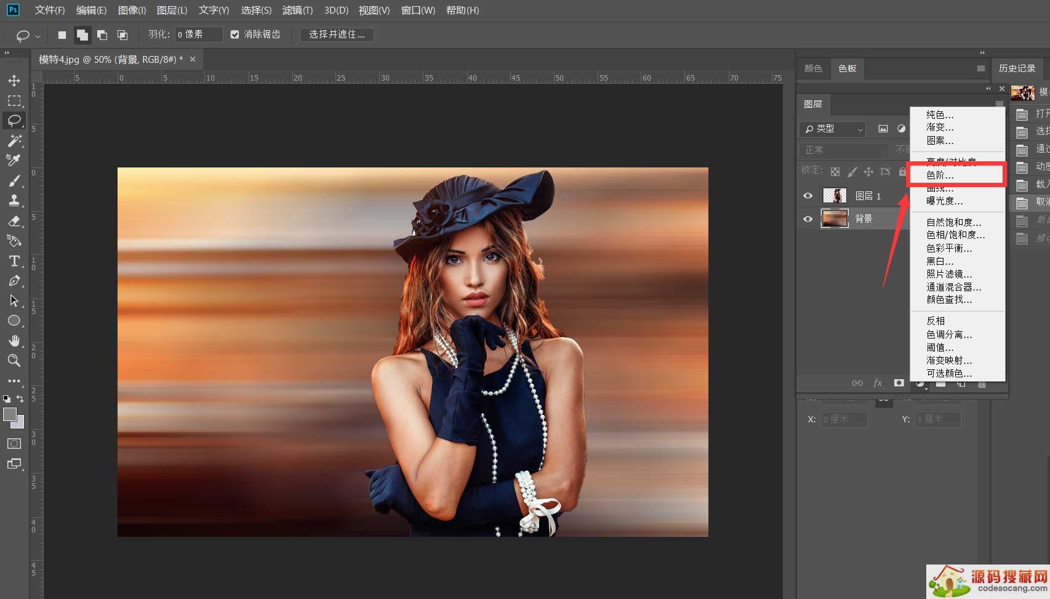
Task: Click the 羽化 feather value field
Action: click(x=198, y=34)
